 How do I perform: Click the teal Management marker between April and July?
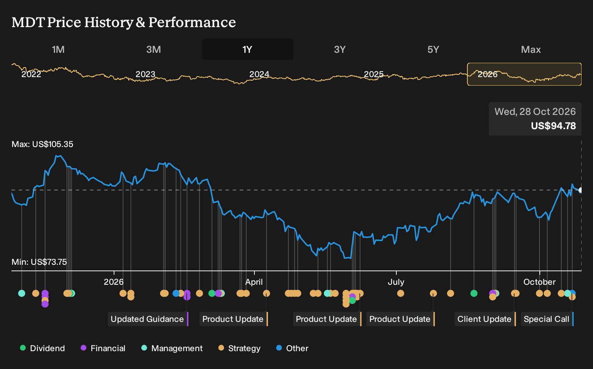327,293
